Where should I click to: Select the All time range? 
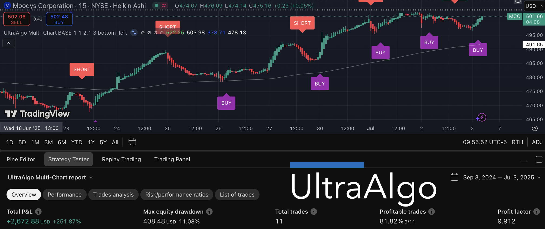click(115, 142)
